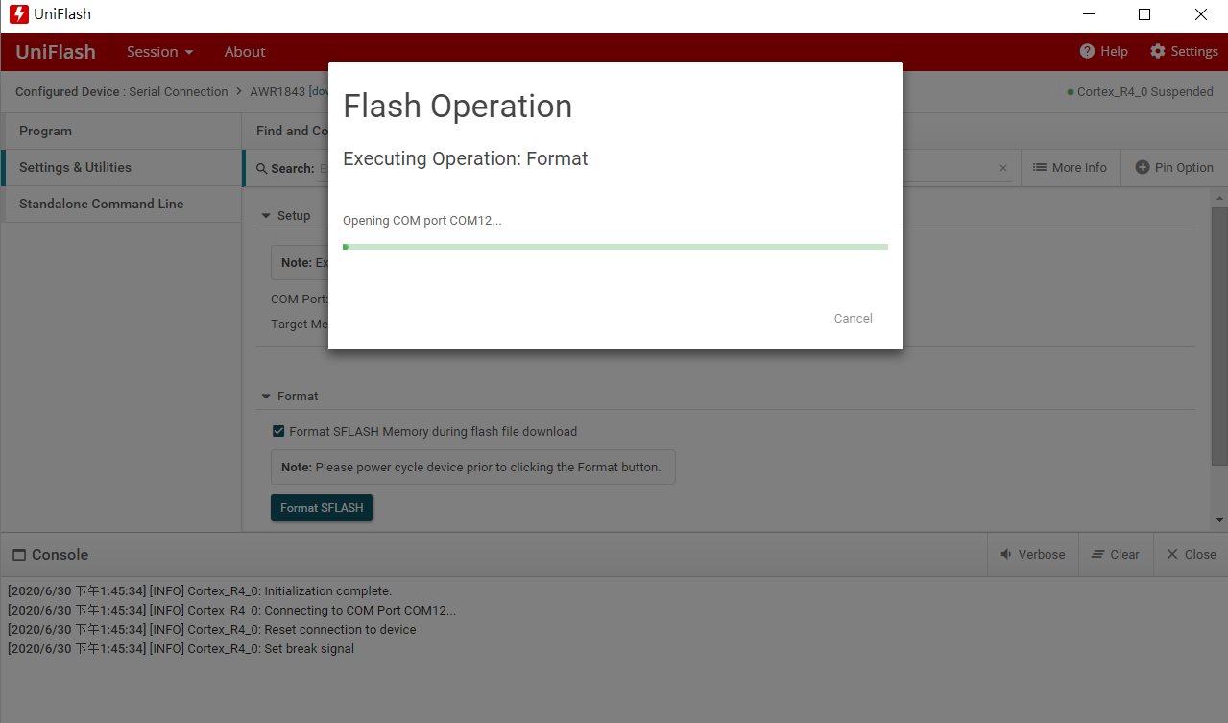
Task: Click the scroll down arrow of settings pane
Action: 1219,520
